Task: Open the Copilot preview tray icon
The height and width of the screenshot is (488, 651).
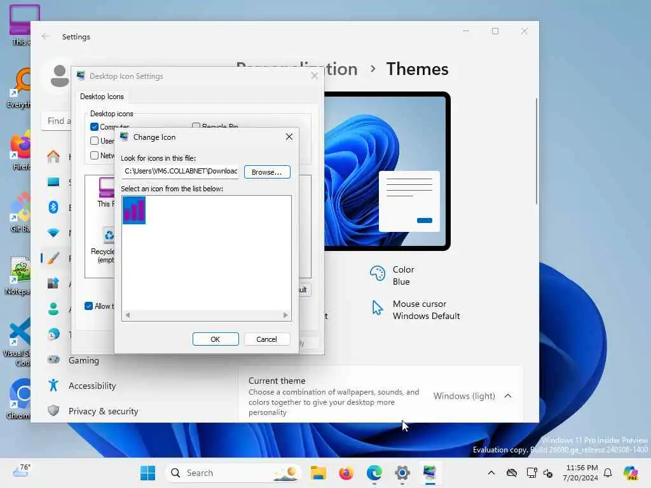Action: (631, 473)
